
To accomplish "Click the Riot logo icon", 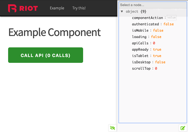I will [12, 8].
